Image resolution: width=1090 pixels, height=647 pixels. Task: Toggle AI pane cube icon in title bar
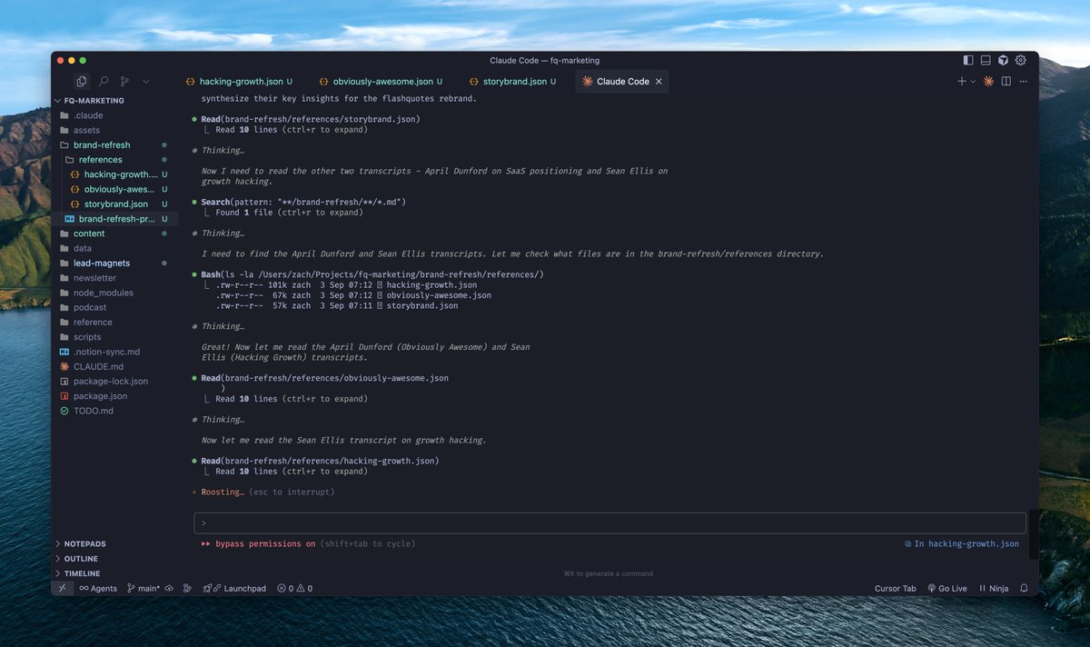(1003, 60)
